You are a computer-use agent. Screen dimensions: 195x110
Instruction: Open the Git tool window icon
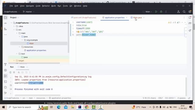tap(5, 93)
